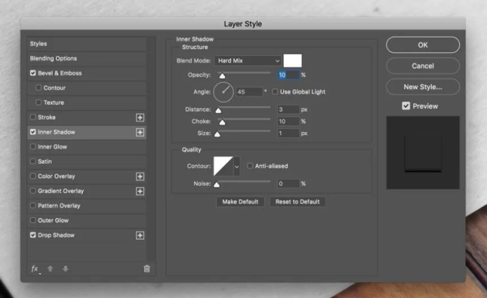Click the Choke value field
The image size is (487, 298).
(x=288, y=121)
